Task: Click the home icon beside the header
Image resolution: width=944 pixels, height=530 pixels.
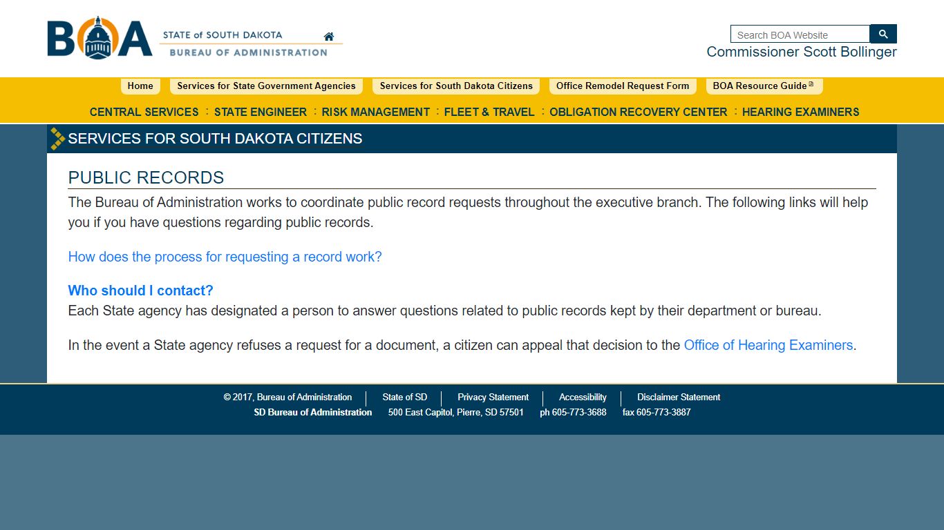Action: tap(329, 37)
